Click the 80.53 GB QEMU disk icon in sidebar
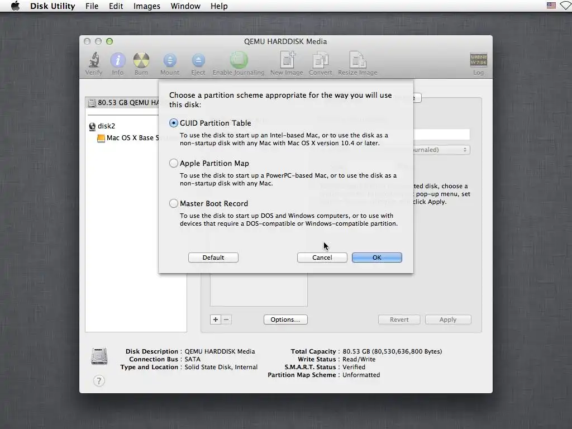Image resolution: width=572 pixels, height=429 pixels. (x=92, y=103)
